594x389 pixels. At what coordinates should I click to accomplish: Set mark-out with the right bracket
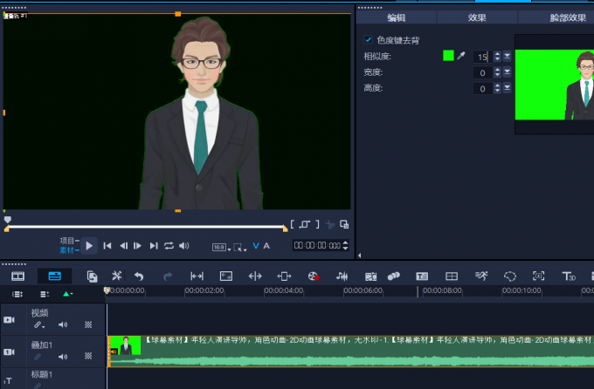coord(317,224)
